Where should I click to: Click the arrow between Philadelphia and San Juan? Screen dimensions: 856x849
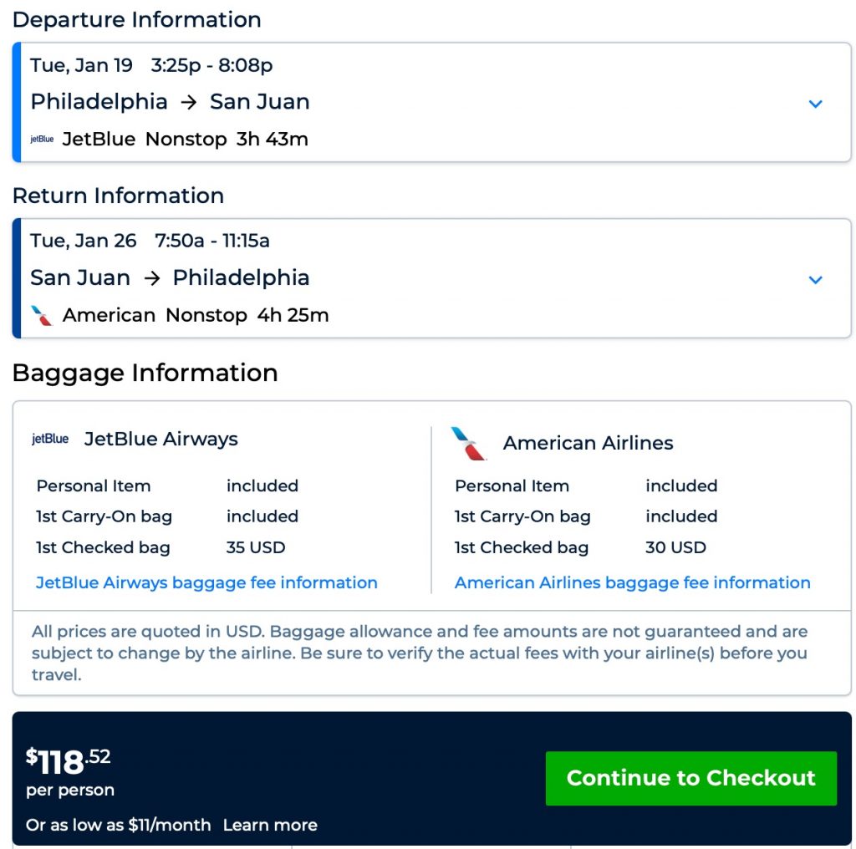[x=189, y=102]
